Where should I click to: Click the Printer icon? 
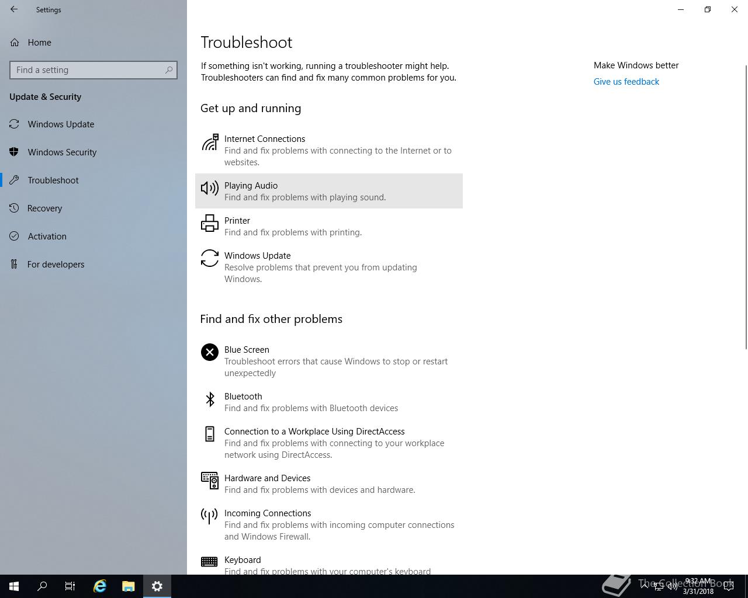[210, 223]
